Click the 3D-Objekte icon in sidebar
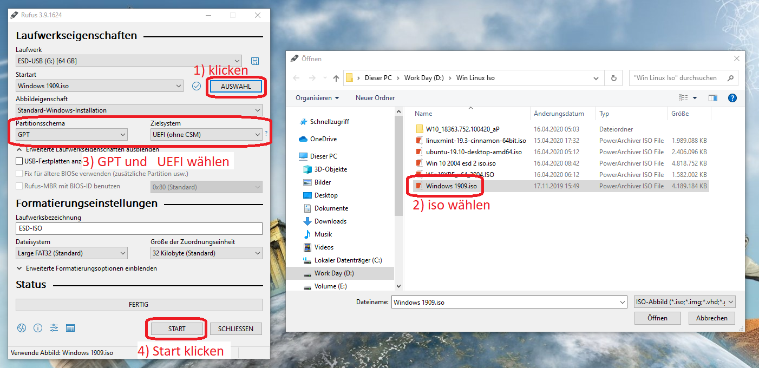759x368 pixels. [307, 169]
